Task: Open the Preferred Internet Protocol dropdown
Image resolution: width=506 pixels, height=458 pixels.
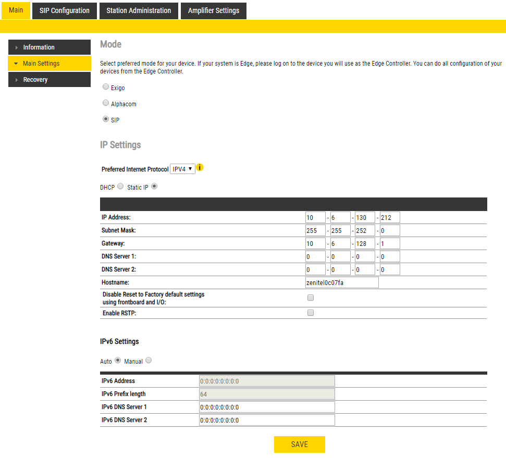Action: point(182,169)
